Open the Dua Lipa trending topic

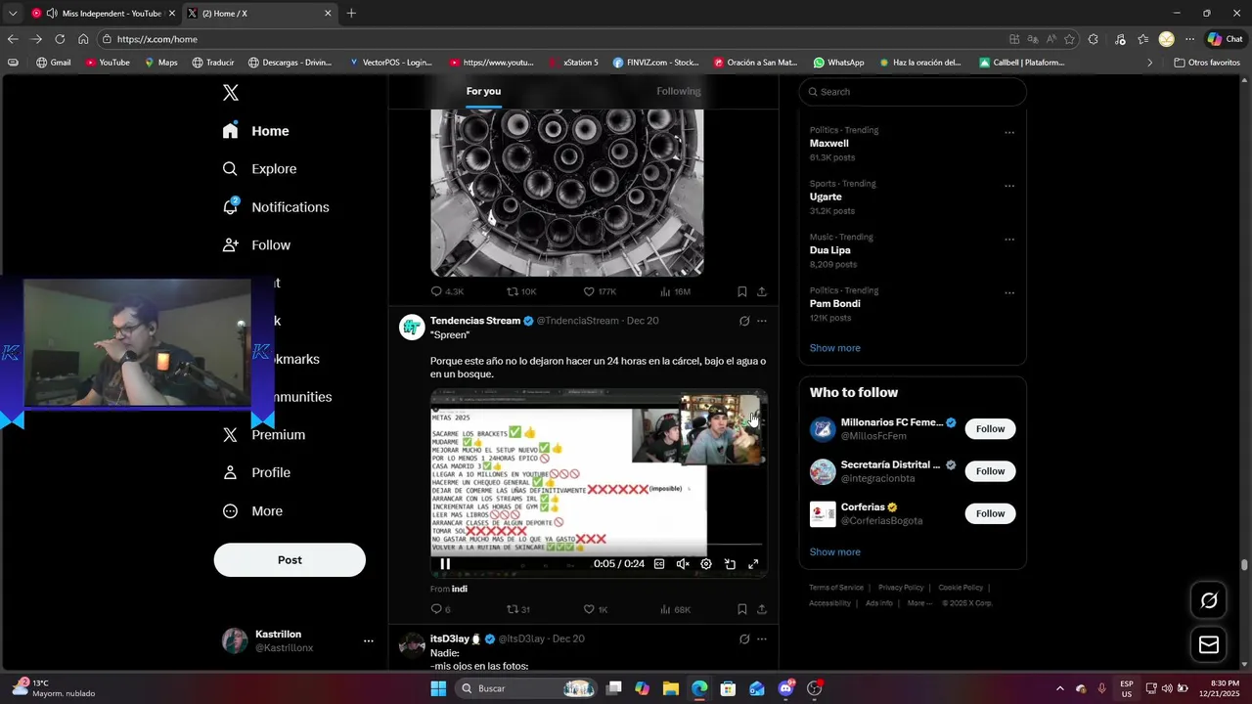coord(829,250)
